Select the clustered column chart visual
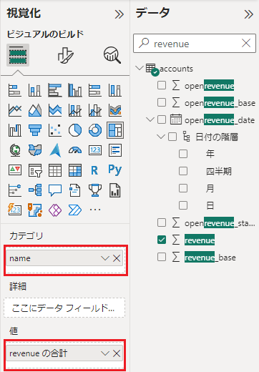Viewport: 259px width, 372px height. click(75, 90)
